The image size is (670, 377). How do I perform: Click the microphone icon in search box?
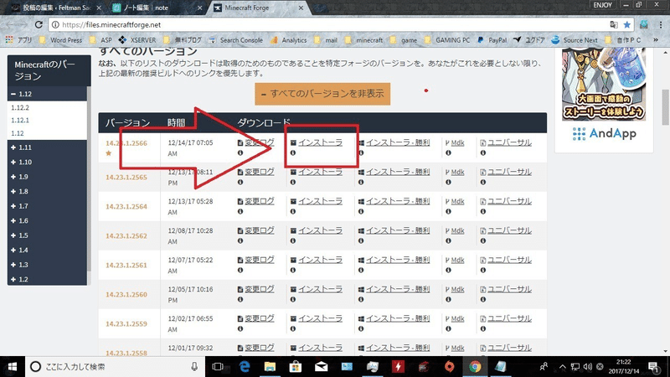click(x=194, y=367)
